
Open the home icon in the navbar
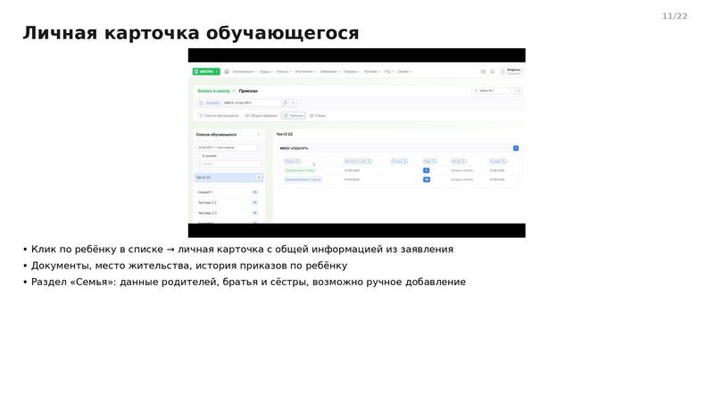pyautogui.click(x=227, y=71)
